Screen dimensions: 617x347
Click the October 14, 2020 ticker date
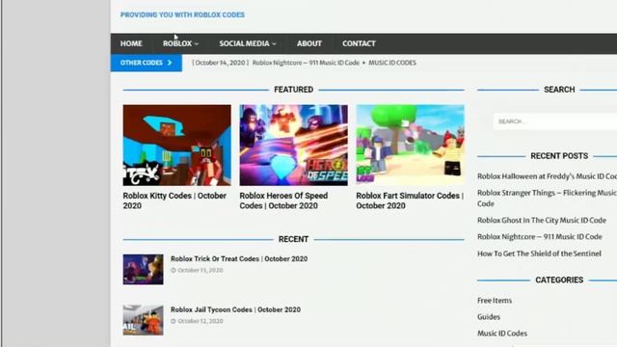click(221, 63)
